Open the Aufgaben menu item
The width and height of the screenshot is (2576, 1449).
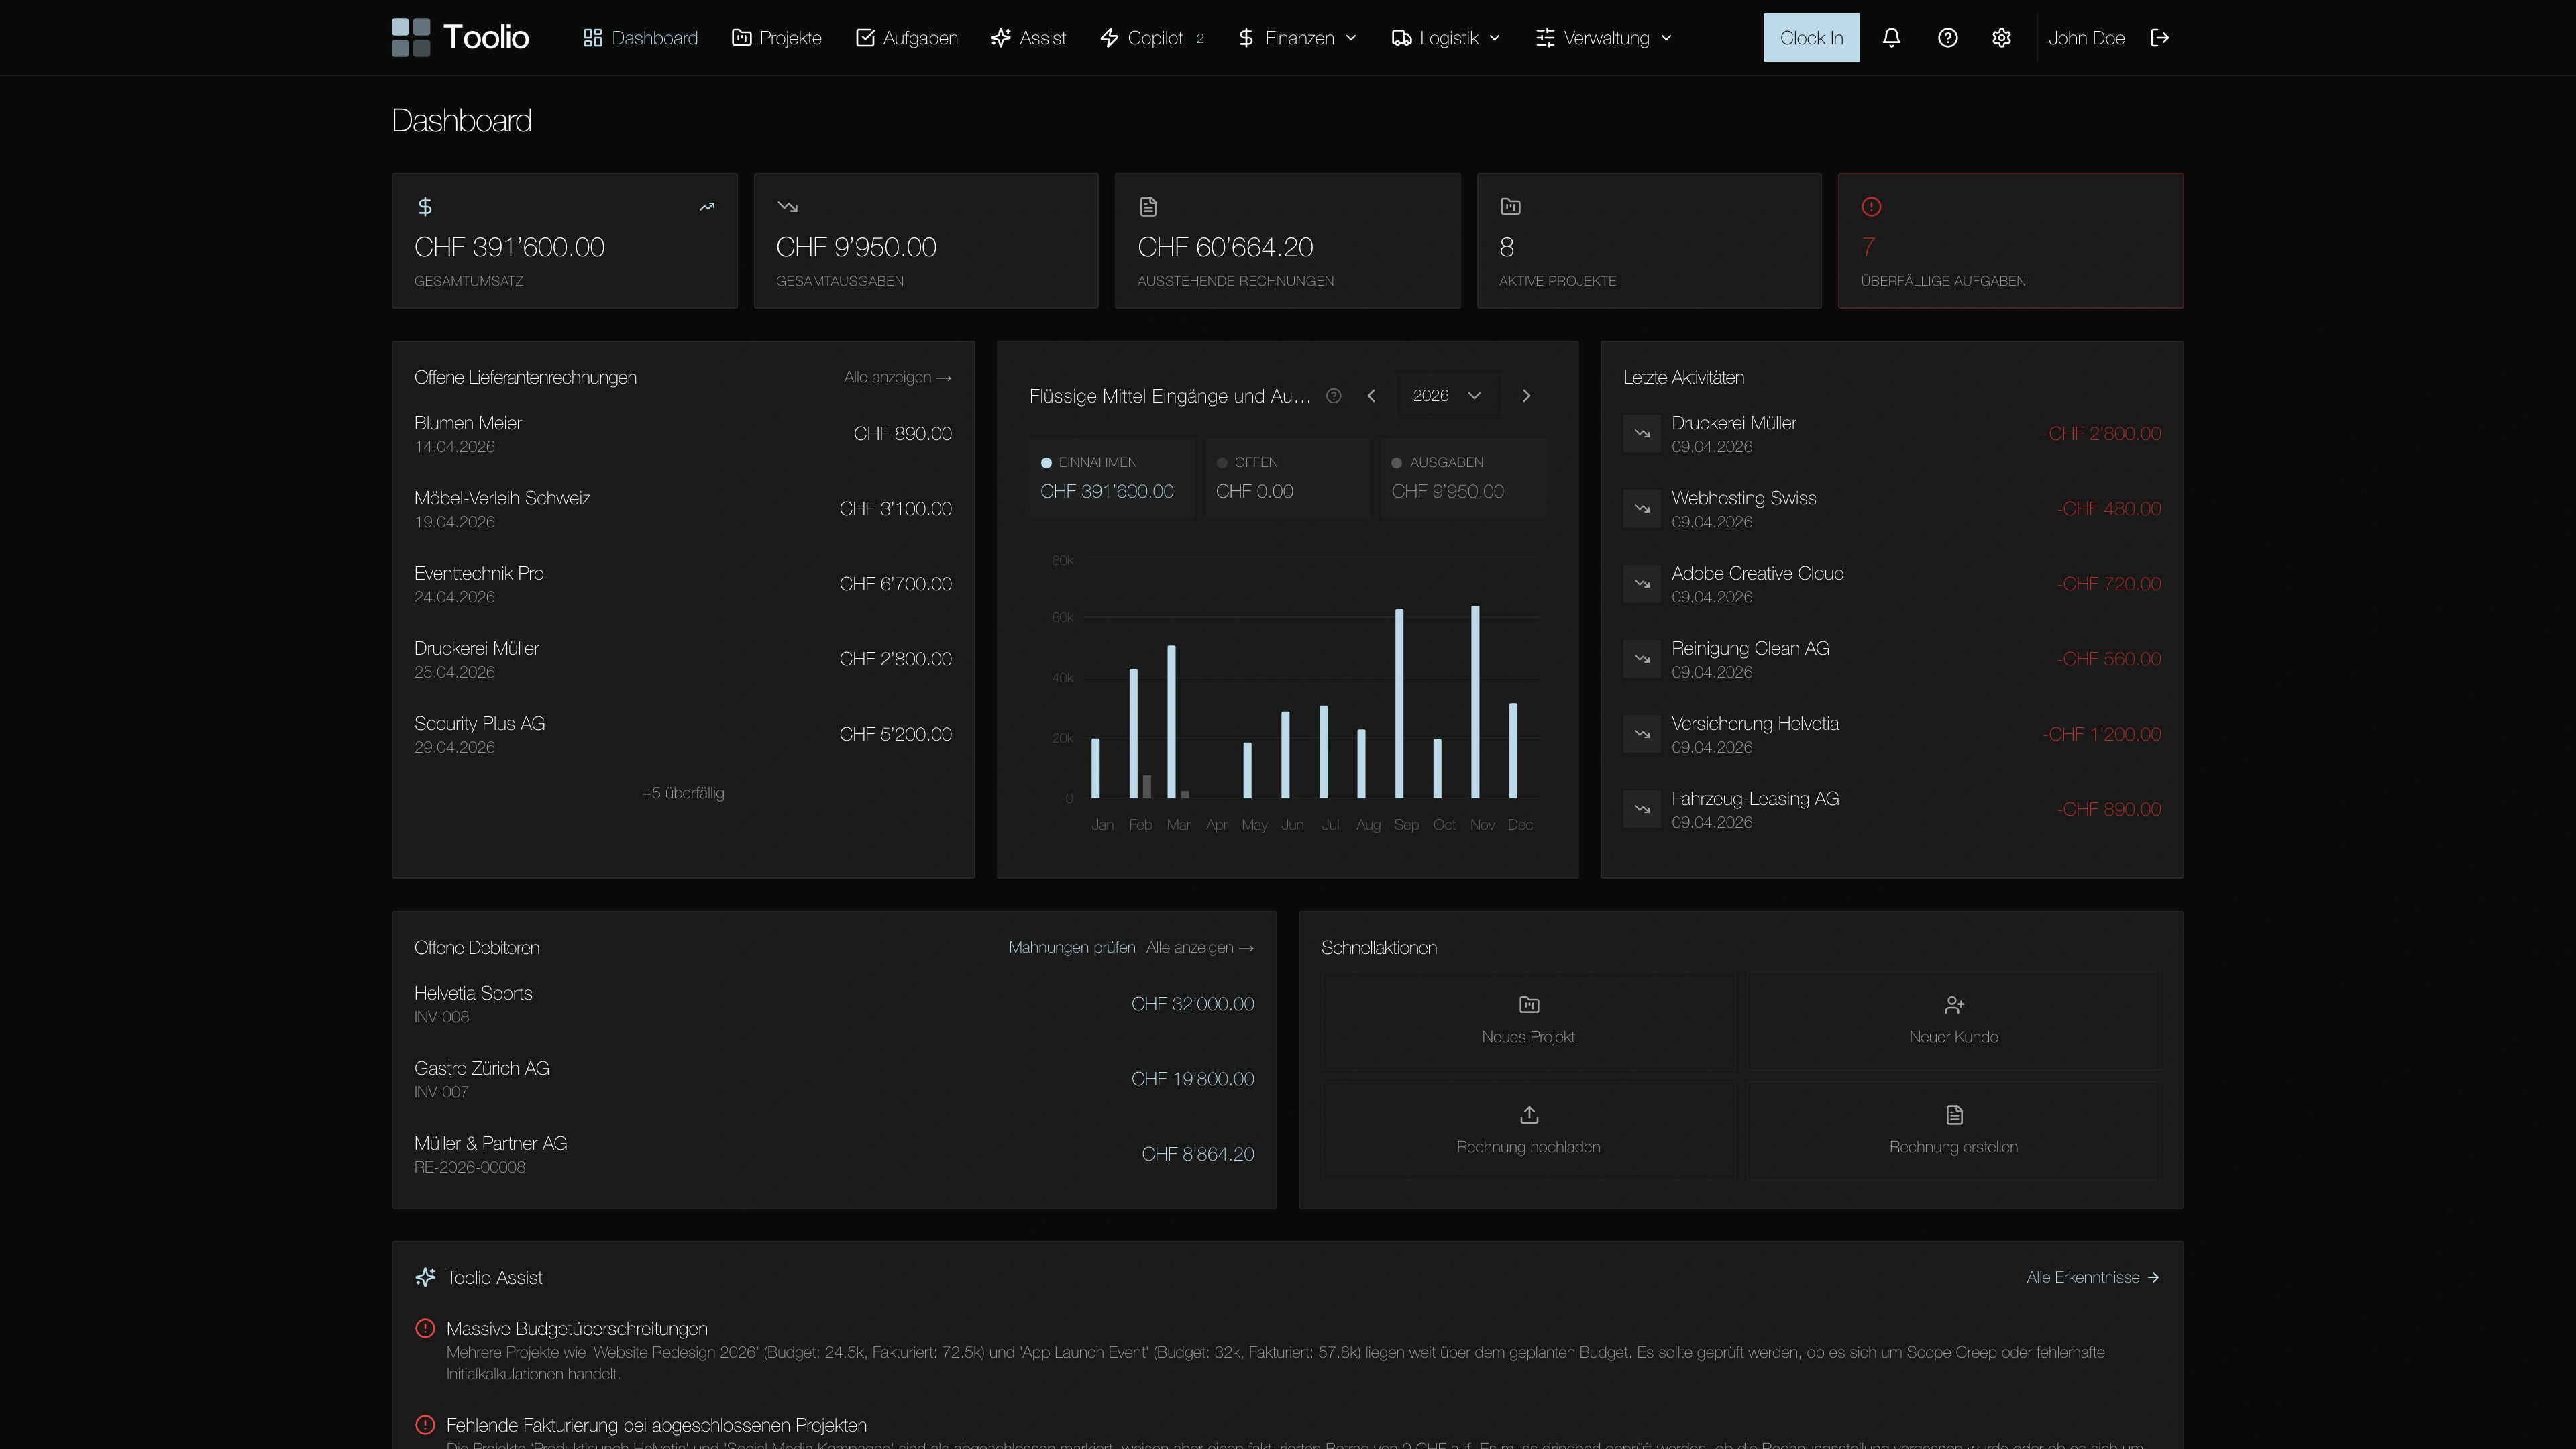906,37
